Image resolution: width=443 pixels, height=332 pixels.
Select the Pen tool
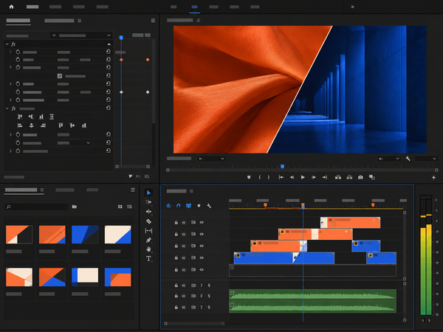[x=148, y=240]
